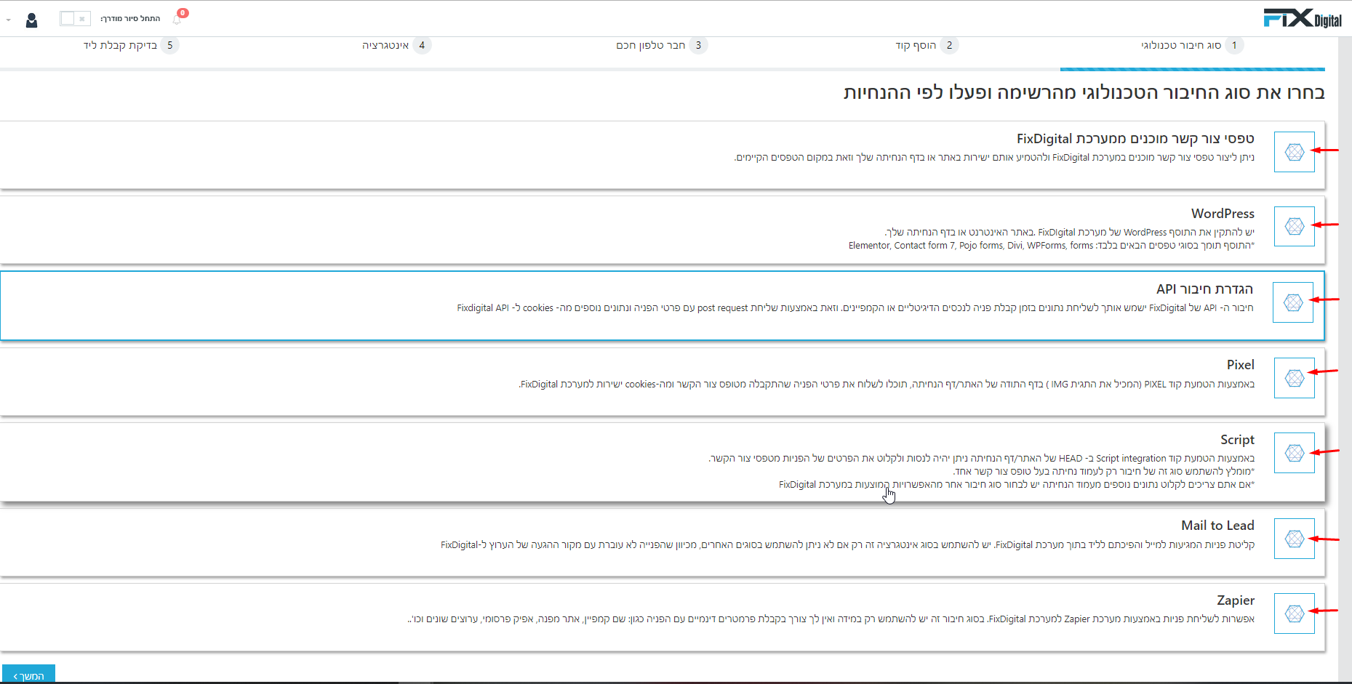Select the FixDigital contact form integration icon
The height and width of the screenshot is (684, 1352).
[x=1294, y=152]
